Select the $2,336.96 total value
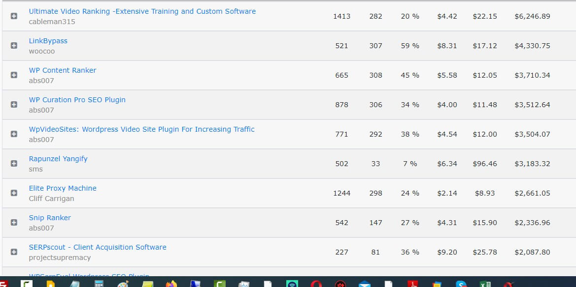 [x=532, y=223]
